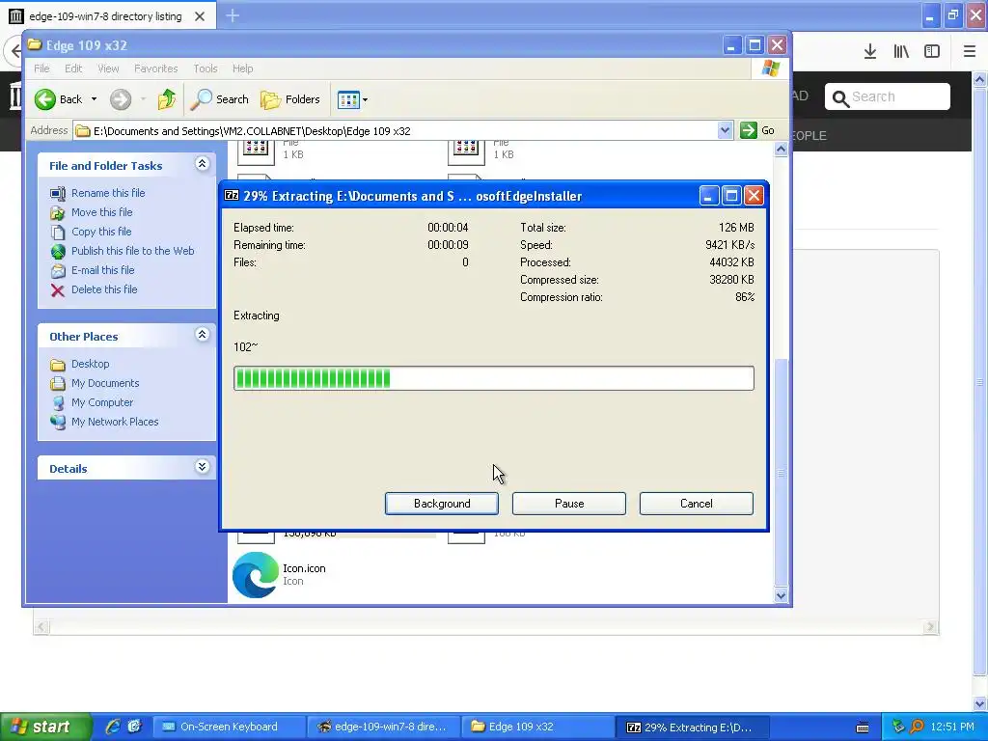988x741 pixels.
Task: Click the green extraction progress bar
Action: [493, 378]
